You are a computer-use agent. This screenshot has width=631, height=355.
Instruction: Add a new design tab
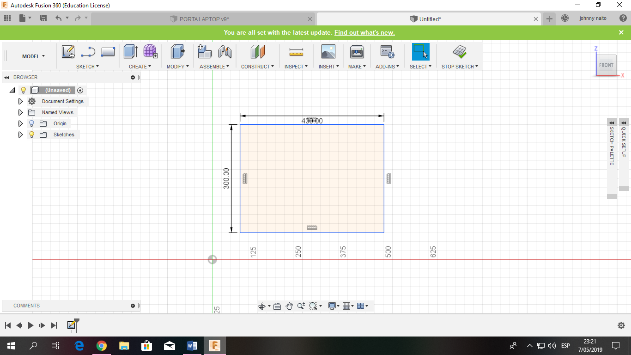point(549,19)
